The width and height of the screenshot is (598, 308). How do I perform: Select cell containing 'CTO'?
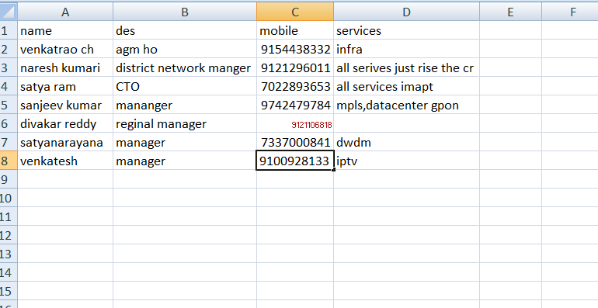pos(185,87)
